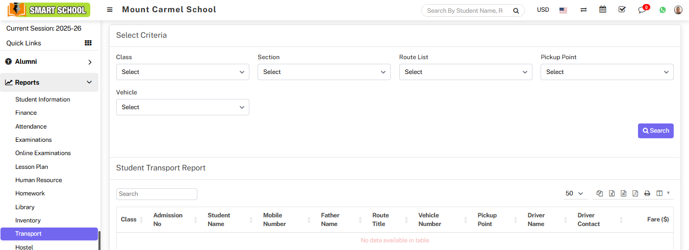This screenshot has width=689, height=250.
Task: Click the purple Search button
Action: pyautogui.click(x=655, y=131)
